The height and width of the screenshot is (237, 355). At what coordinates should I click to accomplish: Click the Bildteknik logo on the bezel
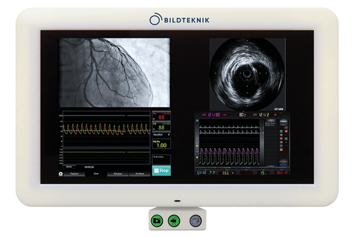(x=180, y=20)
